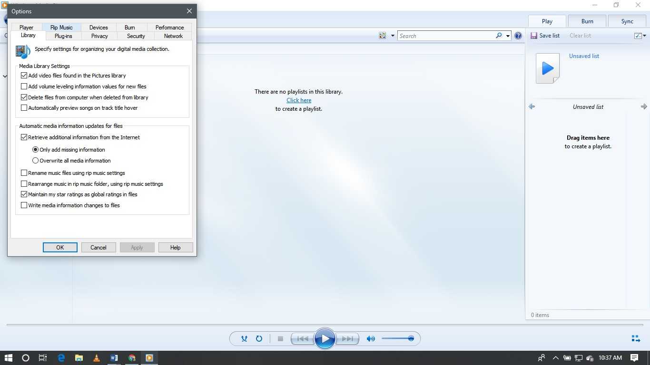Mute sound with the speaker icon
This screenshot has height=365, width=650.
tap(371, 339)
